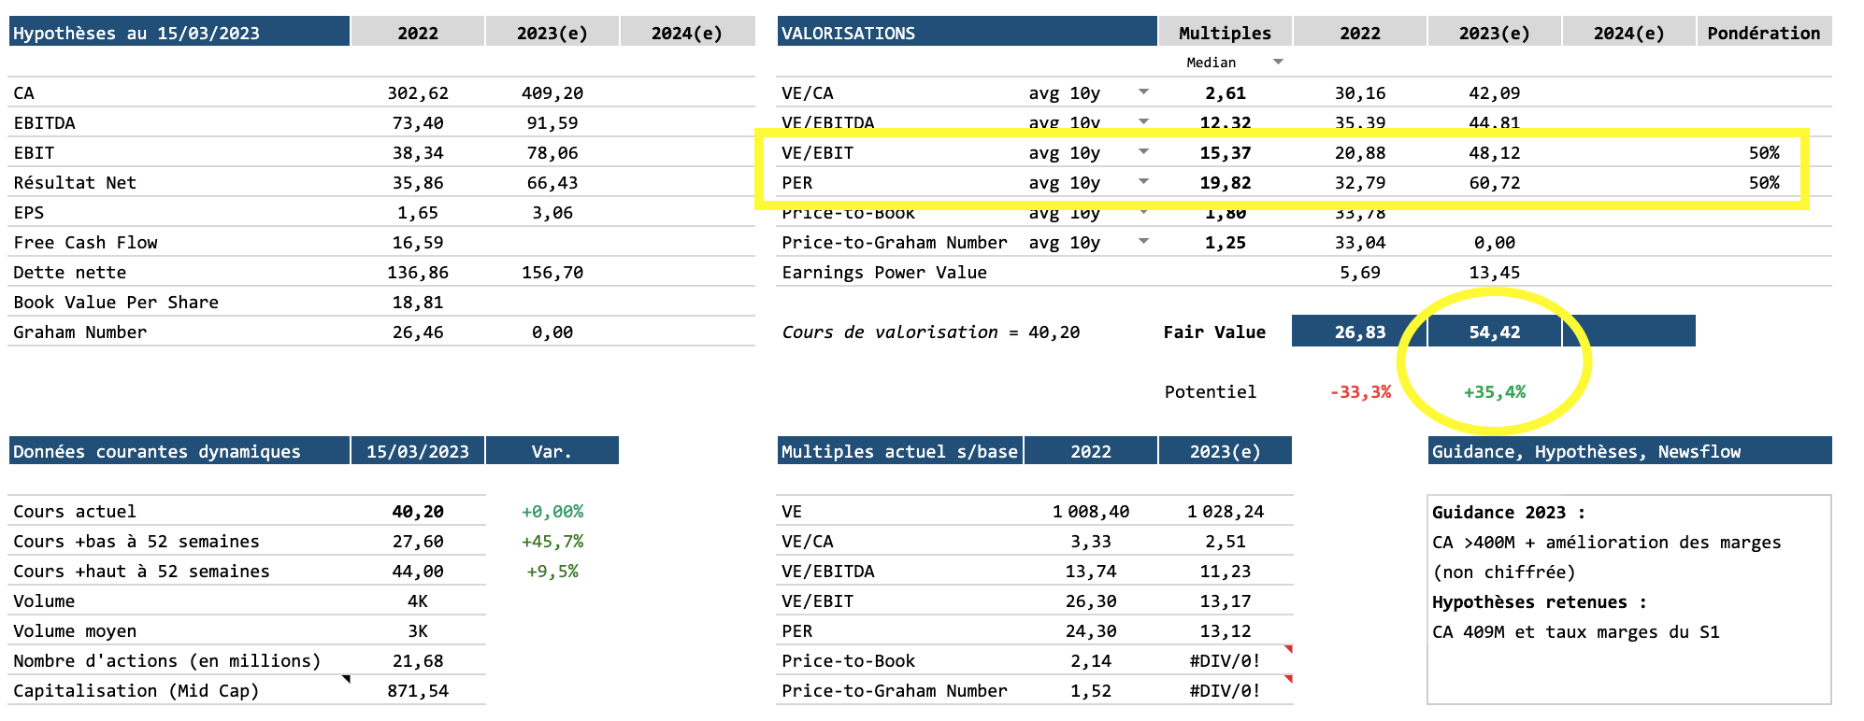Open the VE/EBITDA avg 10y dropdown arrow
The image size is (1864, 721).
click(1143, 121)
